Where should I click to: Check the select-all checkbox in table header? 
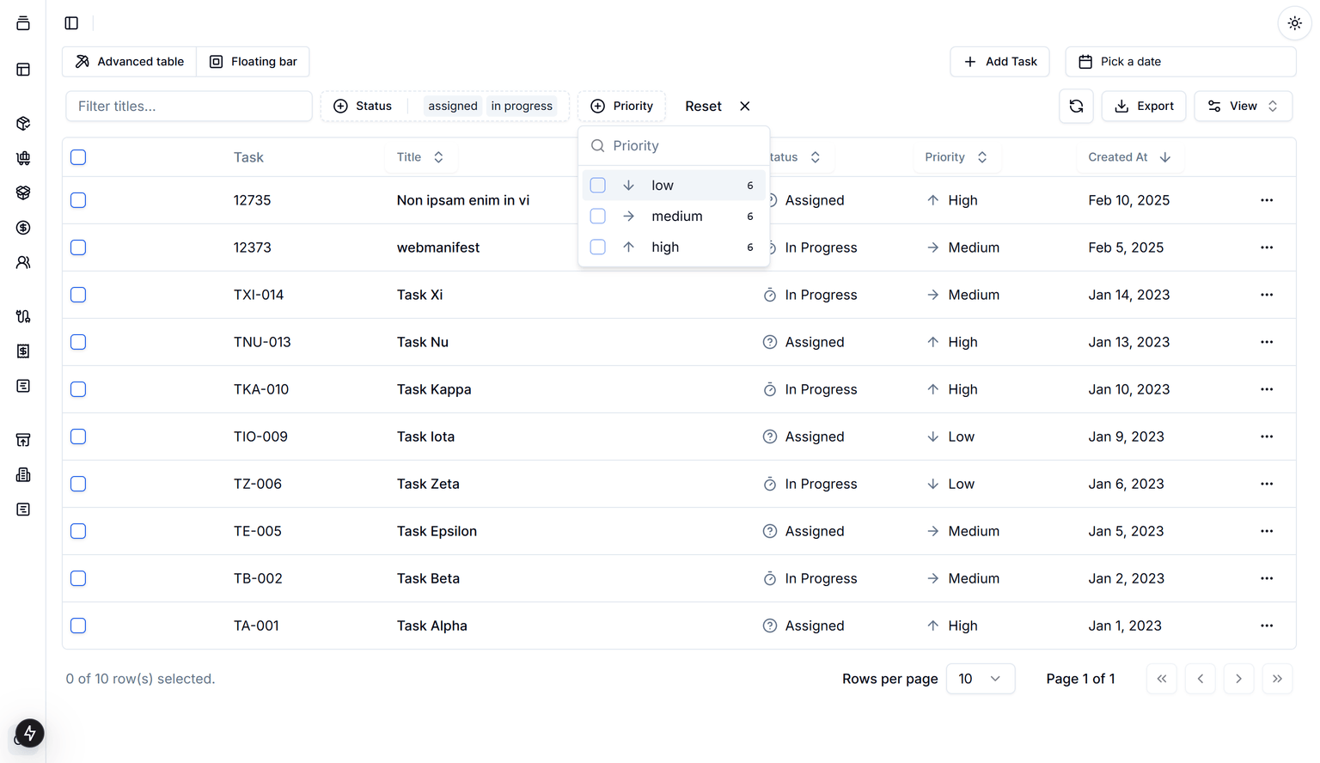pos(77,157)
